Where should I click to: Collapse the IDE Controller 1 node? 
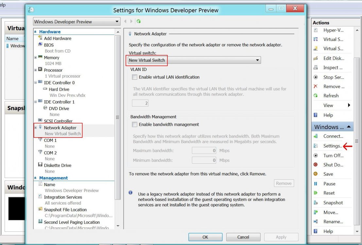click(35, 102)
